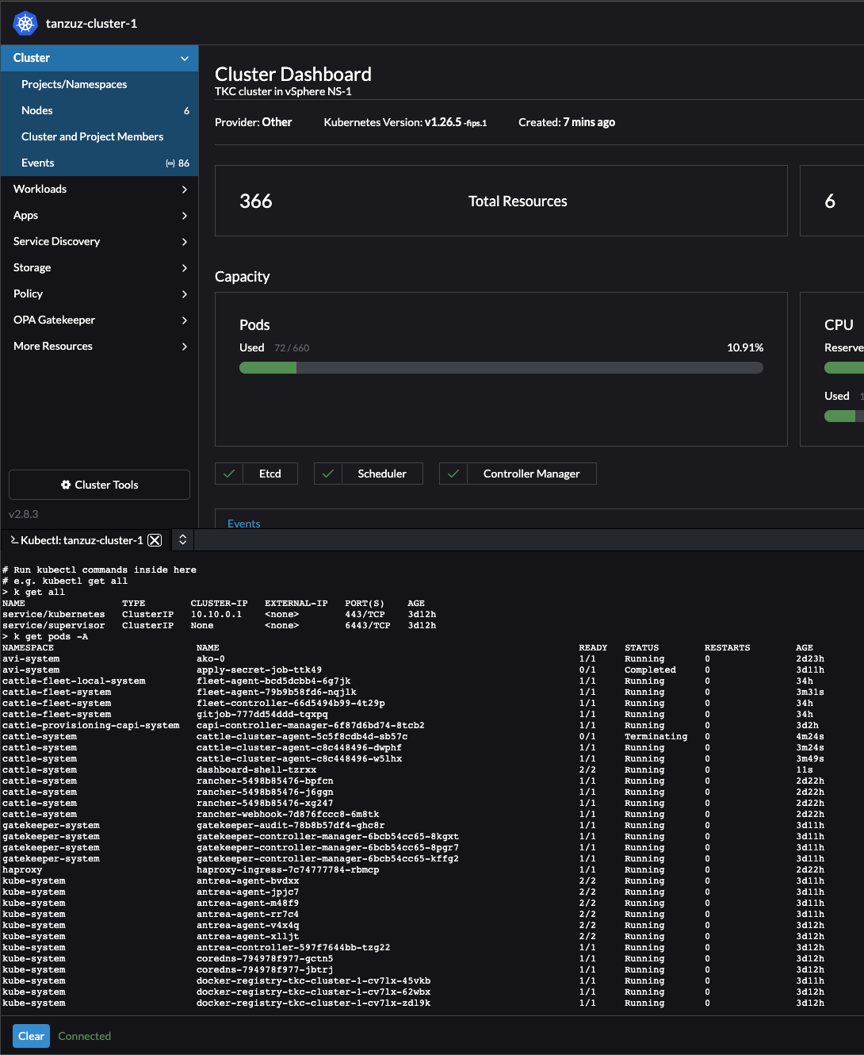Image resolution: width=864 pixels, height=1055 pixels.
Task: Click 'coredns-794978f977-gctn5' pod name
Action: tap(265, 959)
